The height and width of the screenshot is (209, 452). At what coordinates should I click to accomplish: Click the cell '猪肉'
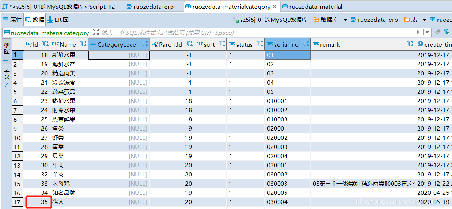[68, 202]
